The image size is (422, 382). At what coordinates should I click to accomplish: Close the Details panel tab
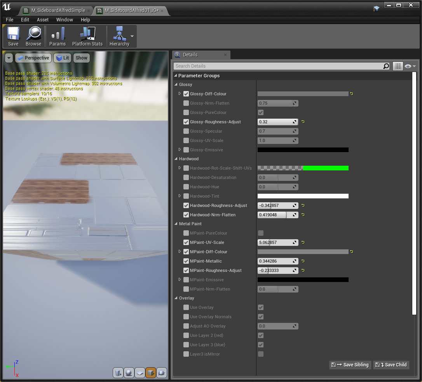coord(225,55)
